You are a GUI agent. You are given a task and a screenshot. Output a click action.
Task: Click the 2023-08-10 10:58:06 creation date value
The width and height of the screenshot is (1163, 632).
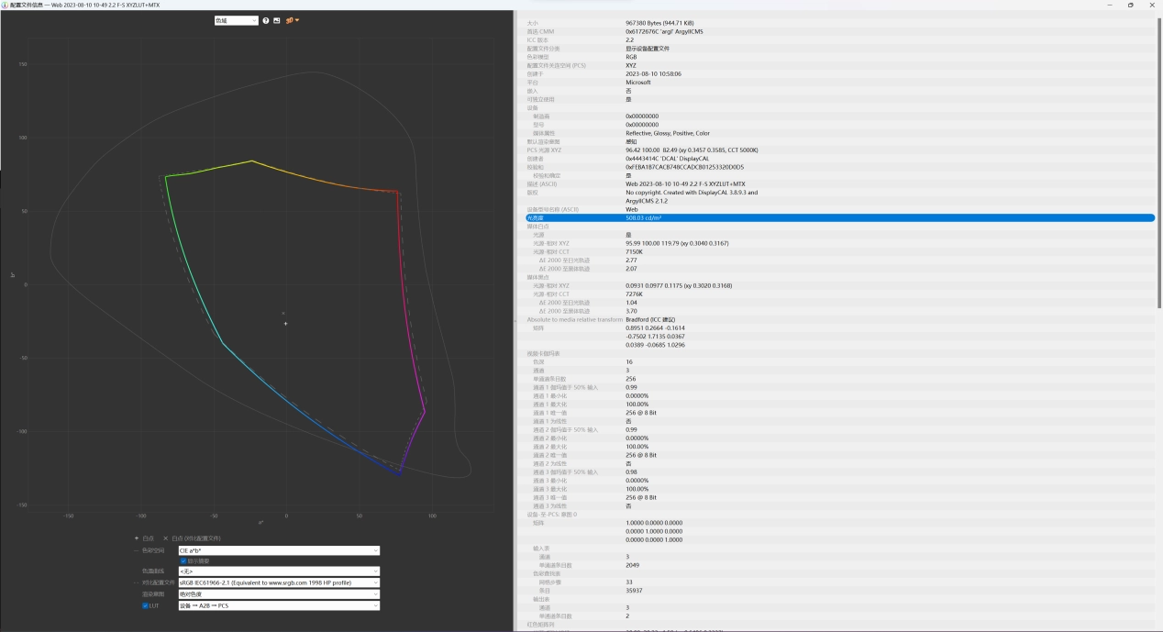[x=653, y=73]
